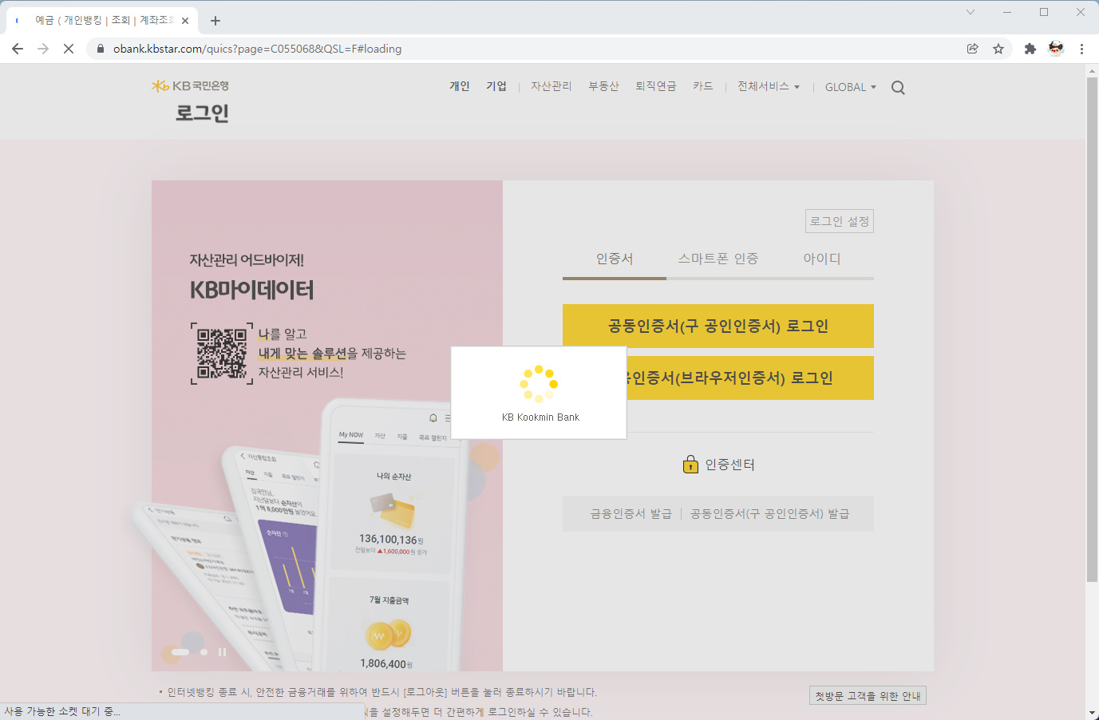This screenshot has height=720, width=1099.
Task: Click the KB마이데이터 banner heading
Action: point(252,290)
